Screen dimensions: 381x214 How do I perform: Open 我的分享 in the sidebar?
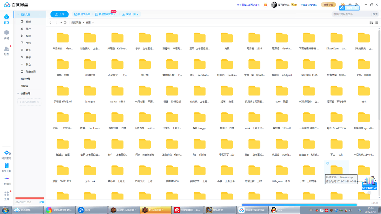[x=25, y=79]
